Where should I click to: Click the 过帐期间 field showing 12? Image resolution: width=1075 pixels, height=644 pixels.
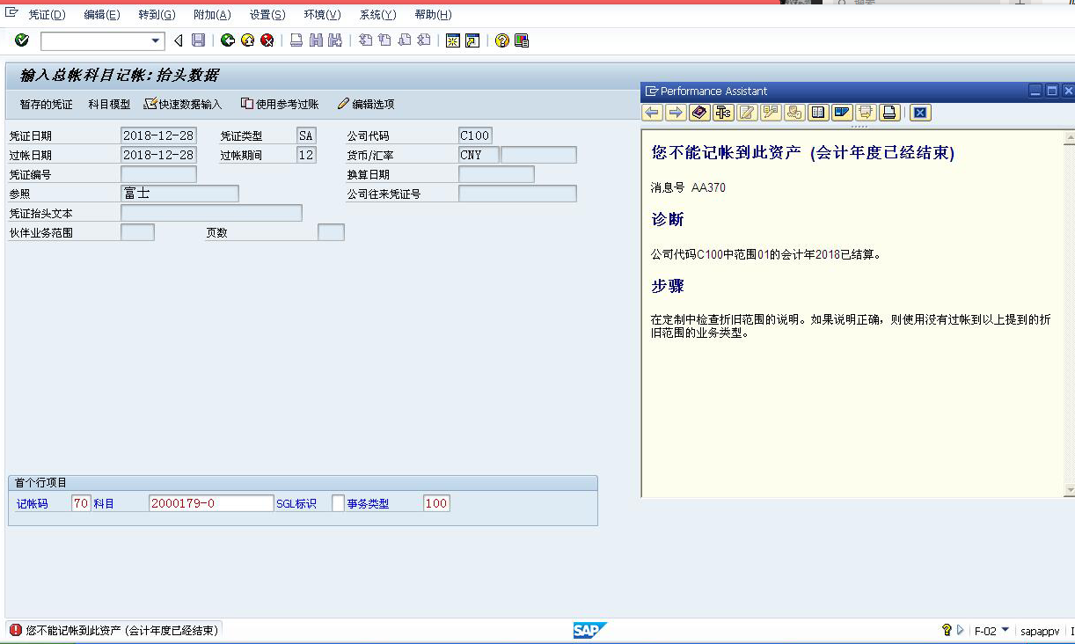click(305, 154)
